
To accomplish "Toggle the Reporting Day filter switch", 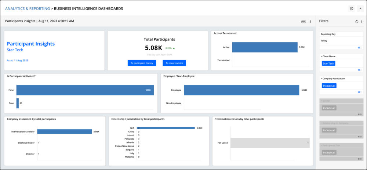I will [x=360, y=47].
